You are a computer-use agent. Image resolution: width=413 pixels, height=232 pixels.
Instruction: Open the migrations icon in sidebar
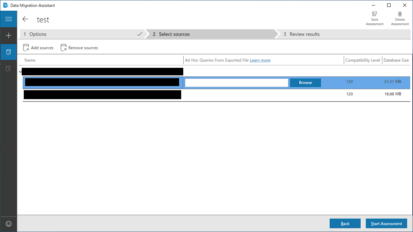click(8, 68)
